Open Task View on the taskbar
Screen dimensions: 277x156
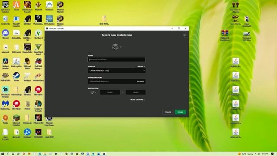[18, 154]
